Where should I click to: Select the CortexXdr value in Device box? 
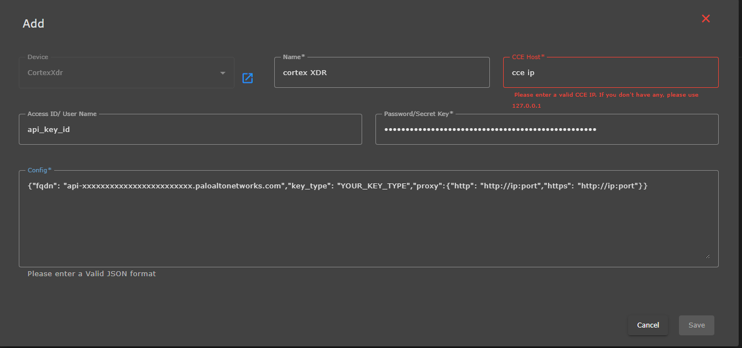[45, 72]
